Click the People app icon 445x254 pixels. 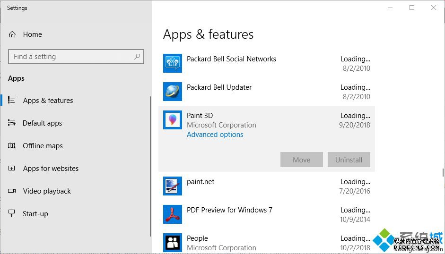(173, 243)
